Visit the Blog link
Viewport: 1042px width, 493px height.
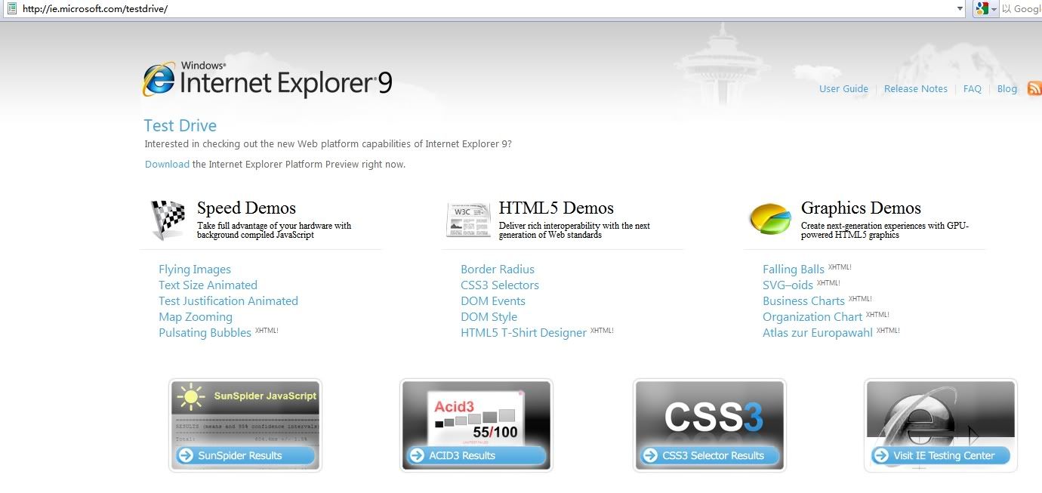click(x=1007, y=89)
